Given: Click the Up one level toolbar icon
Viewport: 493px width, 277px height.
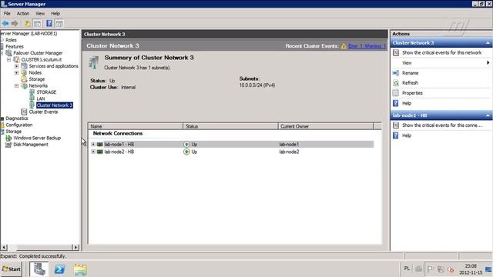Looking at the screenshot, I should [28, 23].
